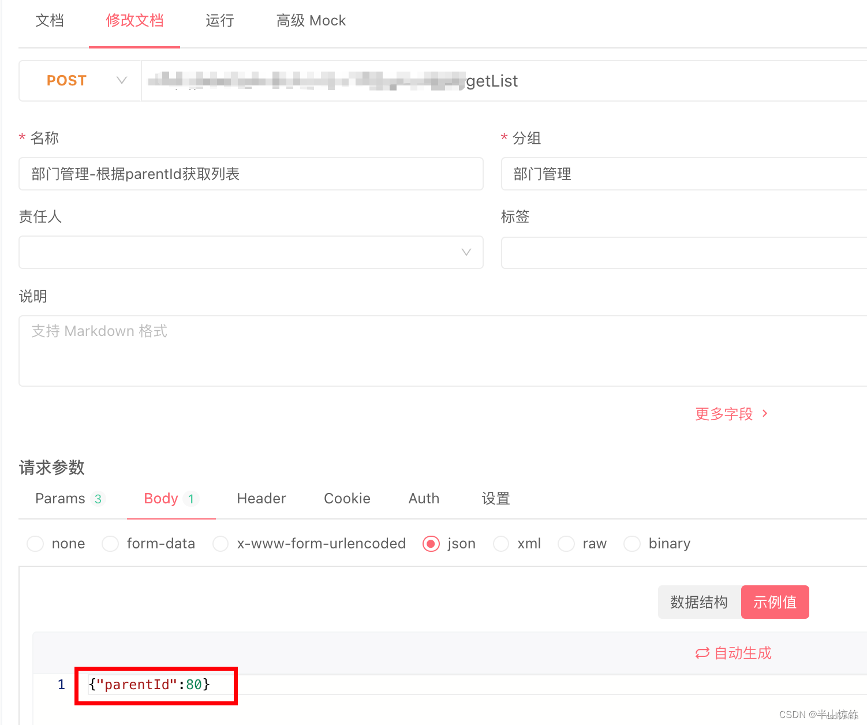Viewport: 867px width, 725px height.
Task: Click the 自动生成 refresh icon
Action: click(702, 653)
